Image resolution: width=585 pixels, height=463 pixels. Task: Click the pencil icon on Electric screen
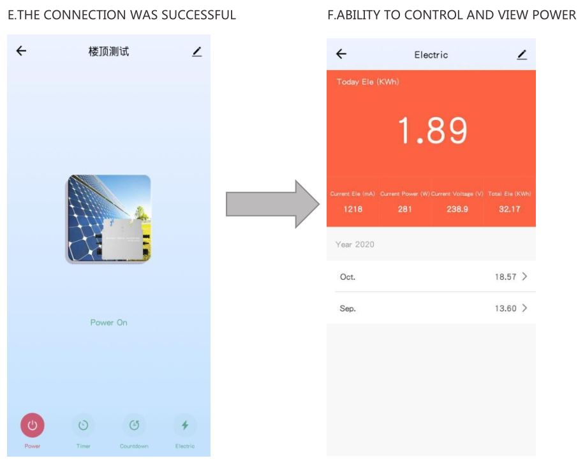point(522,55)
